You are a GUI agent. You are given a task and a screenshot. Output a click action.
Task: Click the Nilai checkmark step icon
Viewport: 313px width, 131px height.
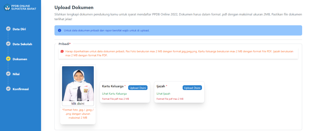tap(8, 74)
